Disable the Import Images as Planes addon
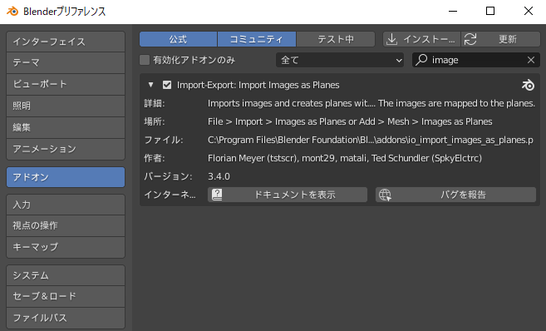 [x=167, y=85]
